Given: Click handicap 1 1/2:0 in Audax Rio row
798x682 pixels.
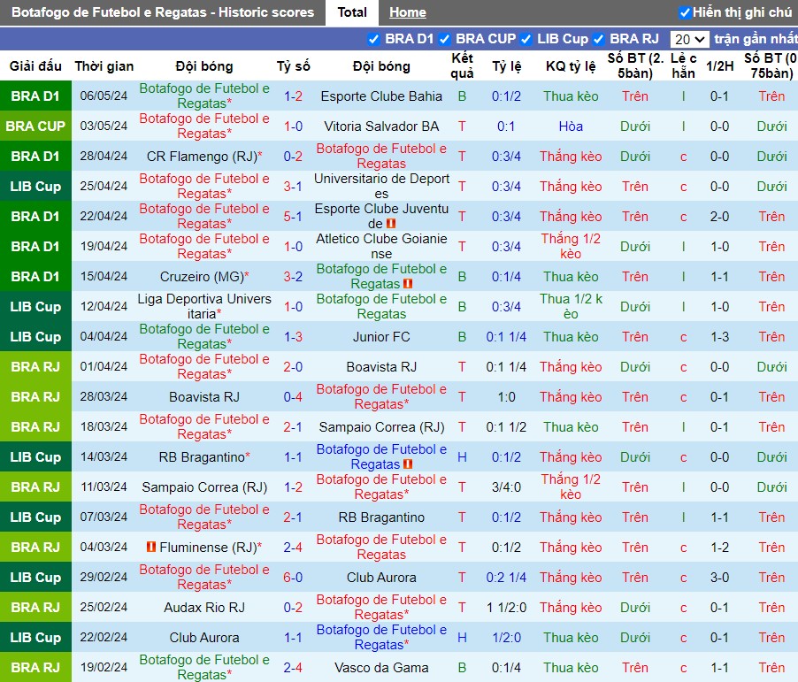Looking at the screenshot, I should pos(506,607).
